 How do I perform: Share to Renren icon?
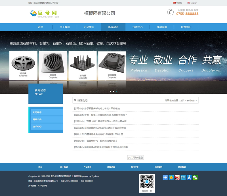click(189, 177)
